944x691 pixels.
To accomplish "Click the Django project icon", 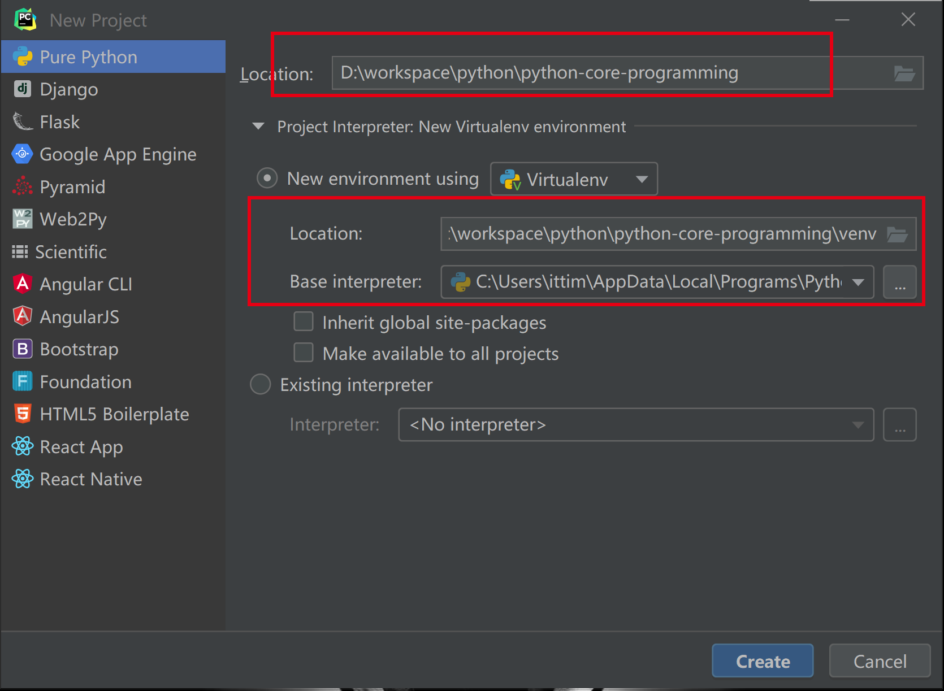I will [23, 89].
